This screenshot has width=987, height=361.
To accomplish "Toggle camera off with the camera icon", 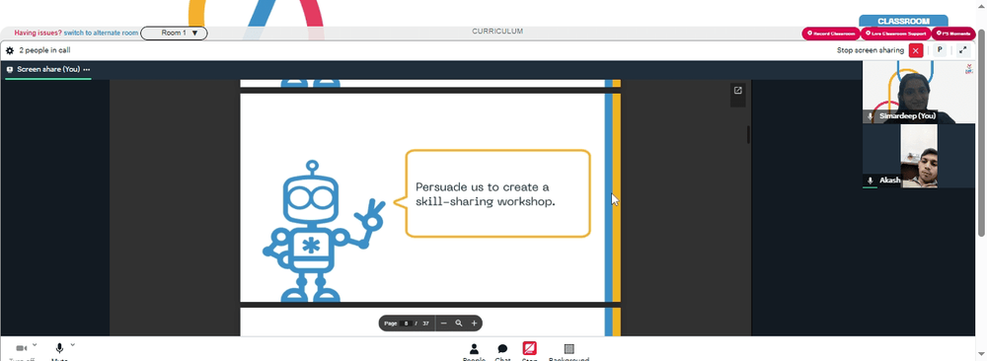I will pyautogui.click(x=22, y=348).
